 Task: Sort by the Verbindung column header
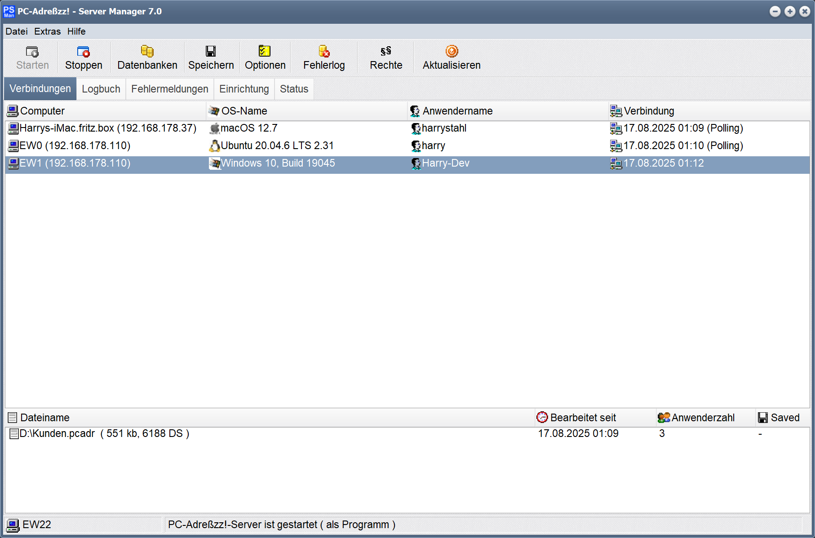709,111
